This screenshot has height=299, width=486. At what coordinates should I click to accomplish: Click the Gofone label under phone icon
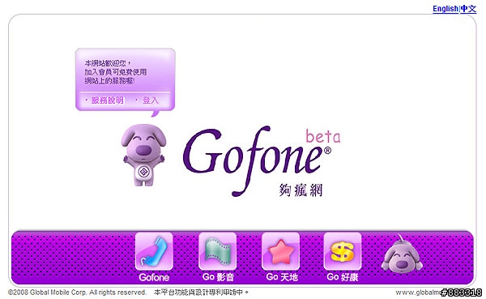click(154, 277)
